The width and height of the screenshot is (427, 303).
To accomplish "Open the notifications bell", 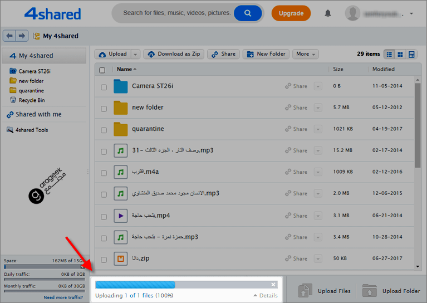I will [x=328, y=13].
